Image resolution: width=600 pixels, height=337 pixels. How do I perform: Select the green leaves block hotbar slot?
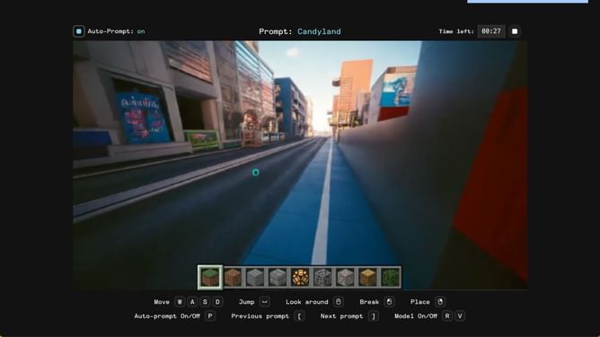coord(391,277)
